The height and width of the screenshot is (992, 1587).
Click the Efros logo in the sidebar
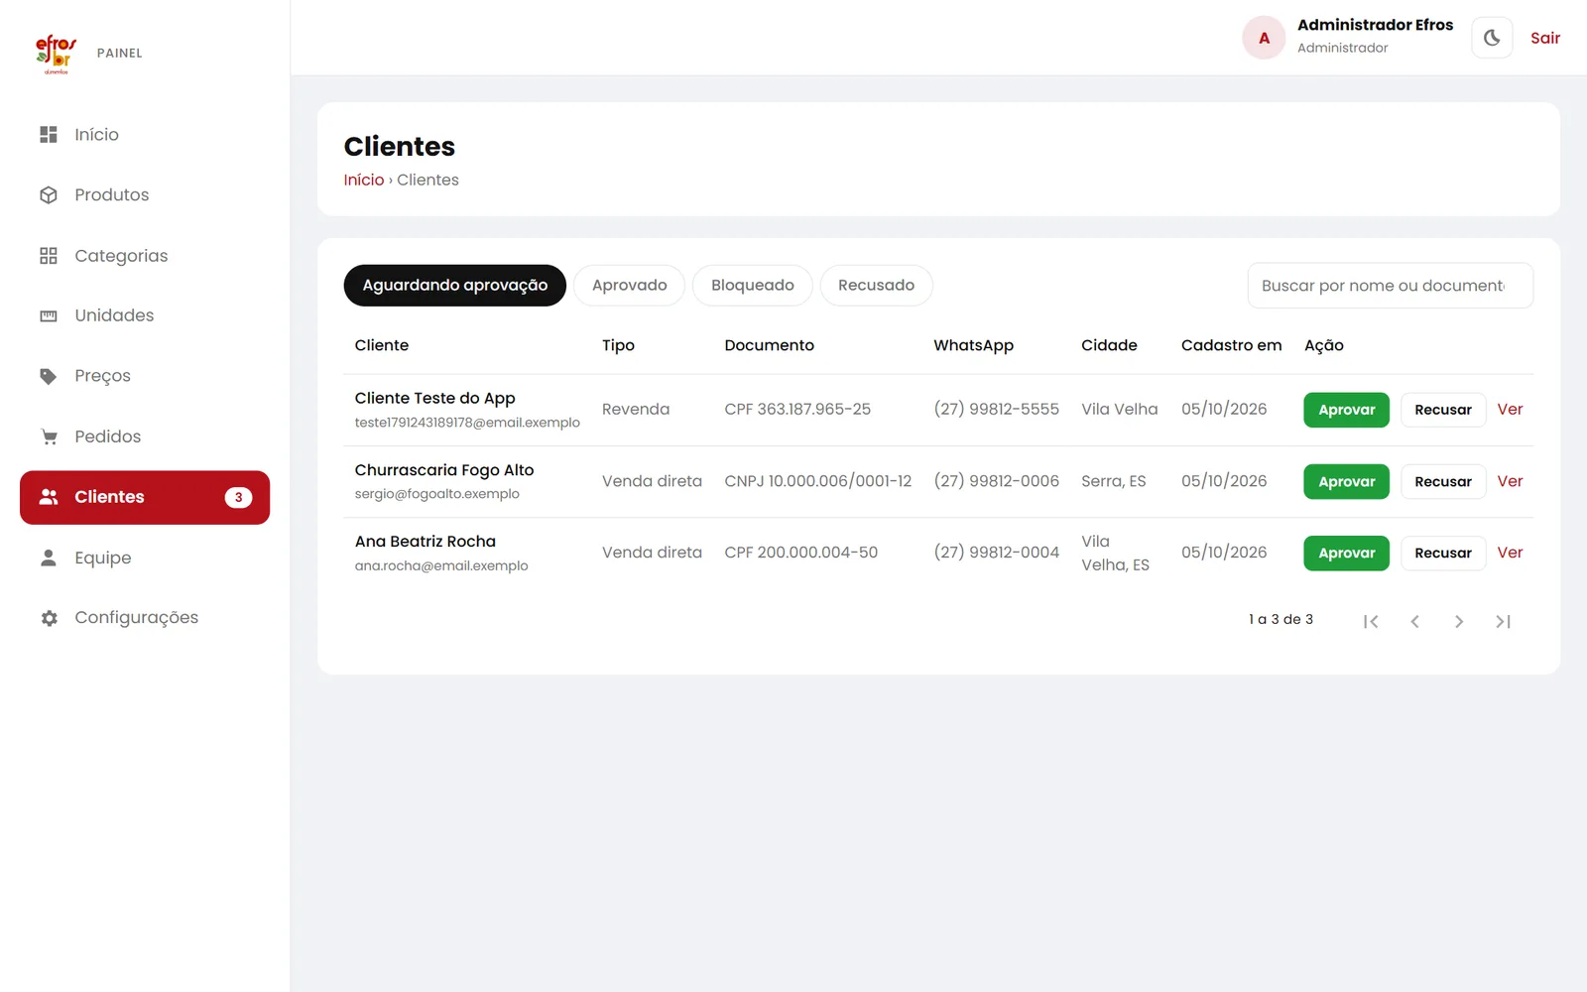56,54
